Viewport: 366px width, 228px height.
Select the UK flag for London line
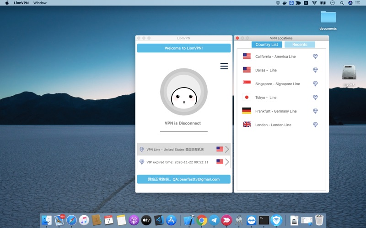click(247, 124)
